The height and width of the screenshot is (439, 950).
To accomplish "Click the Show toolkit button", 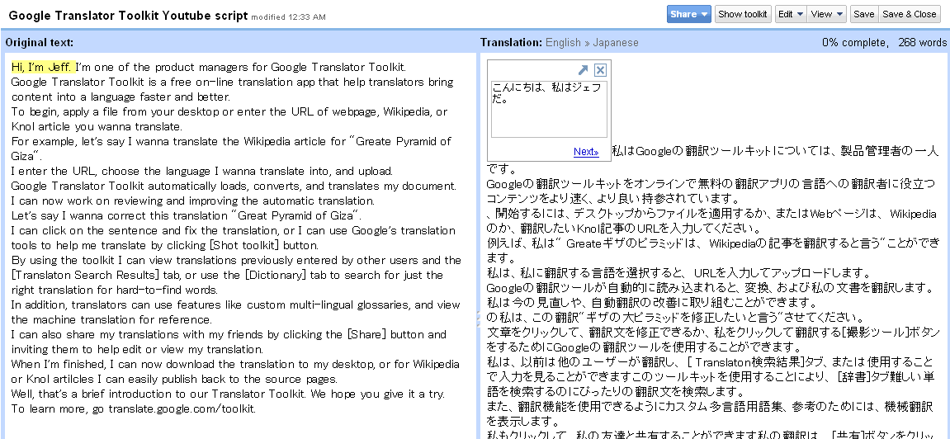I will click(743, 14).
